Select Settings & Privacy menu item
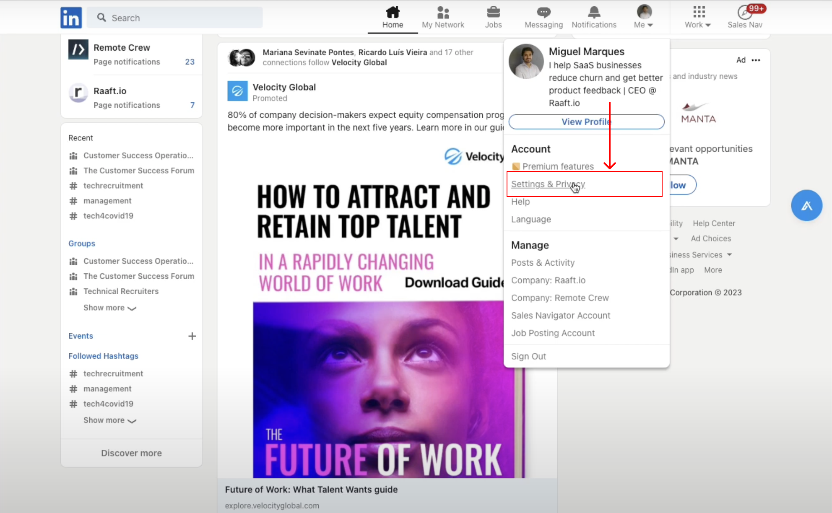 [548, 184]
